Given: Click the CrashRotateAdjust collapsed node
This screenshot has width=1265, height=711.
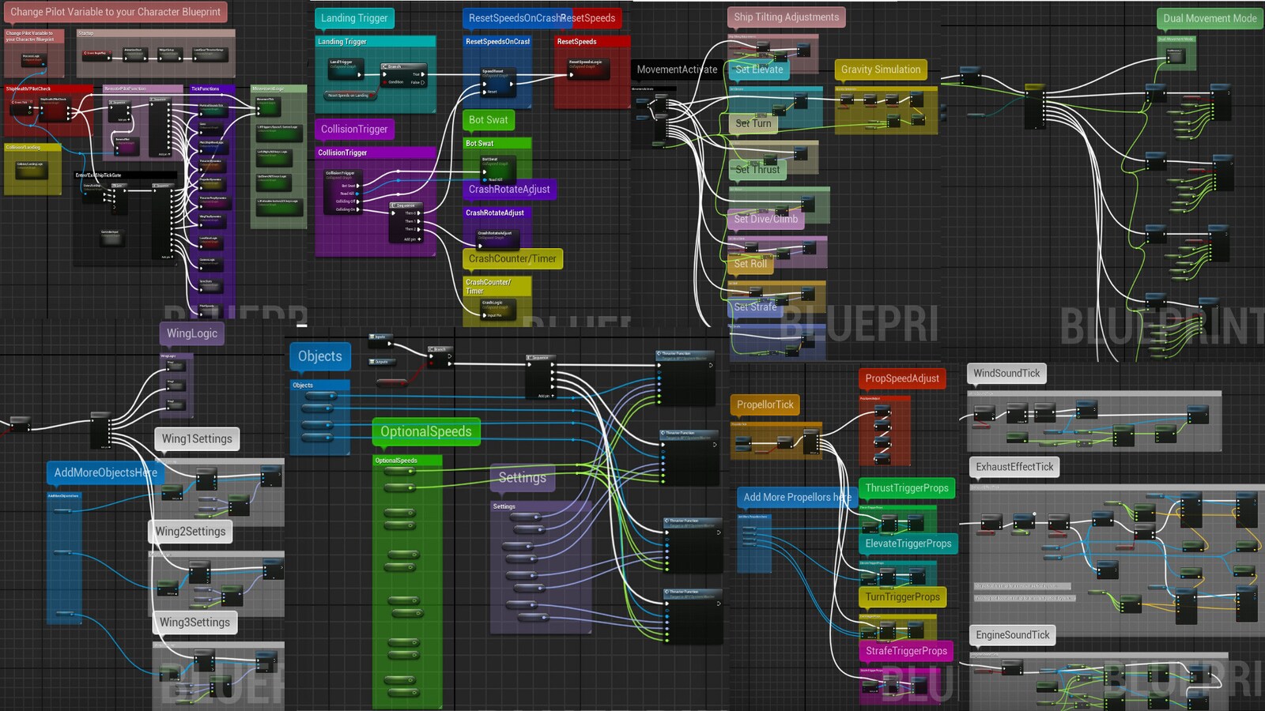Looking at the screenshot, I should tap(497, 239).
